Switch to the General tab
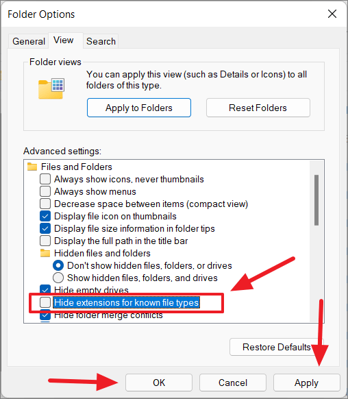Viewport: 348px width, 399px height. coord(29,41)
